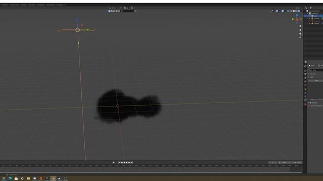
Task: Switch viewport shading to Rendered
Action: pos(298,11)
